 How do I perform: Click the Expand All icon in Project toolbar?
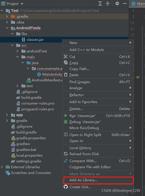pyautogui.click(x=100, y=3)
